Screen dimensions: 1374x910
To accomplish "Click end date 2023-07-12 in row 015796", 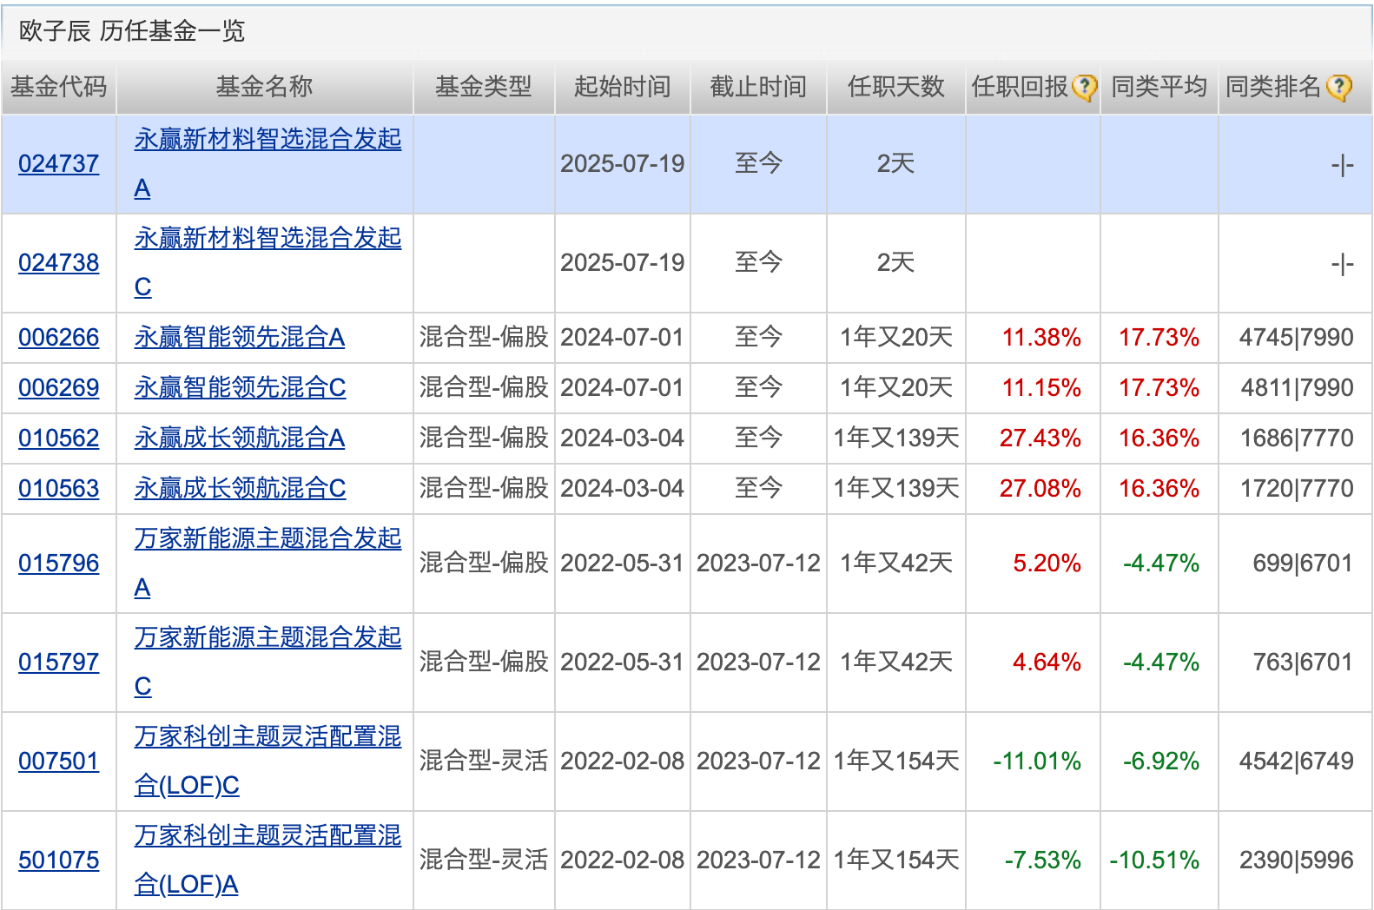I will (758, 563).
